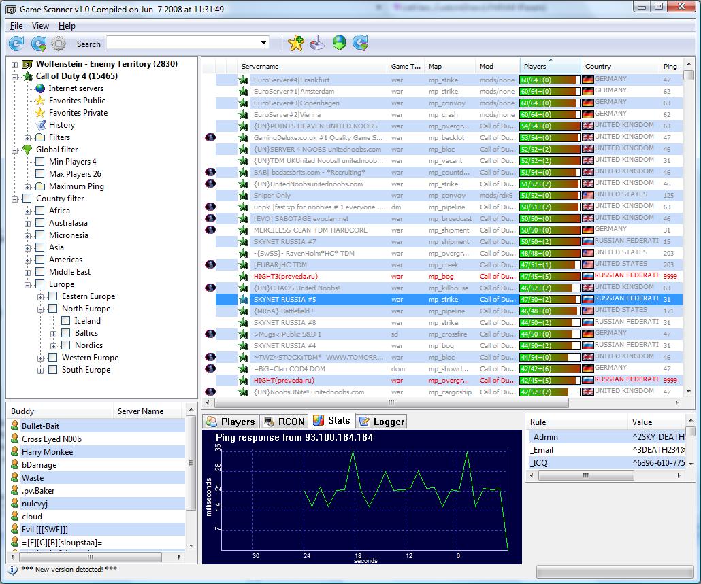Check the Western Europe checkbox
701x584 pixels.
click(53, 357)
